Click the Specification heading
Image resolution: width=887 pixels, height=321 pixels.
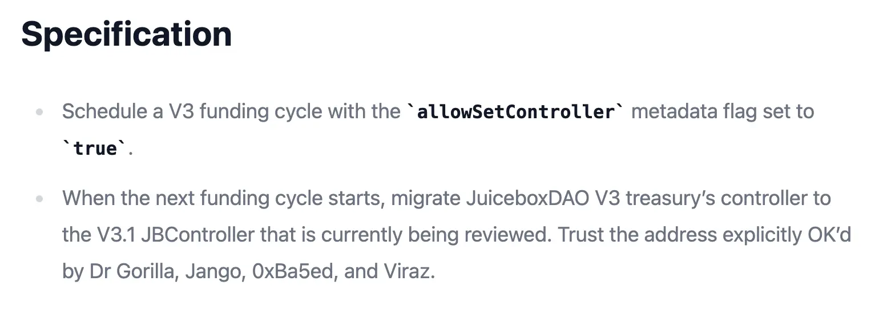pyautogui.click(x=126, y=34)
